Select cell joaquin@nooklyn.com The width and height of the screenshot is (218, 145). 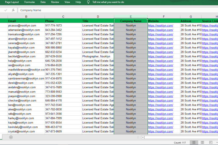[26, 96]
